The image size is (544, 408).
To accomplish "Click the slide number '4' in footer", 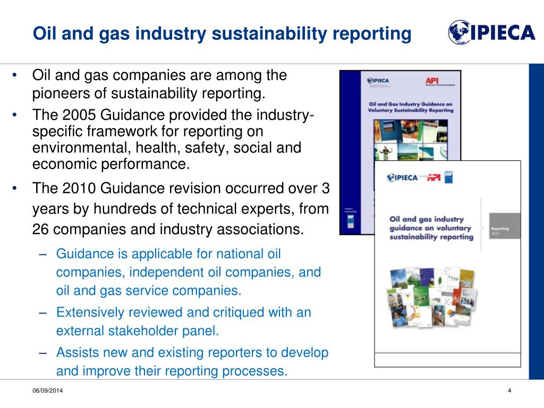I will (509, 390).
